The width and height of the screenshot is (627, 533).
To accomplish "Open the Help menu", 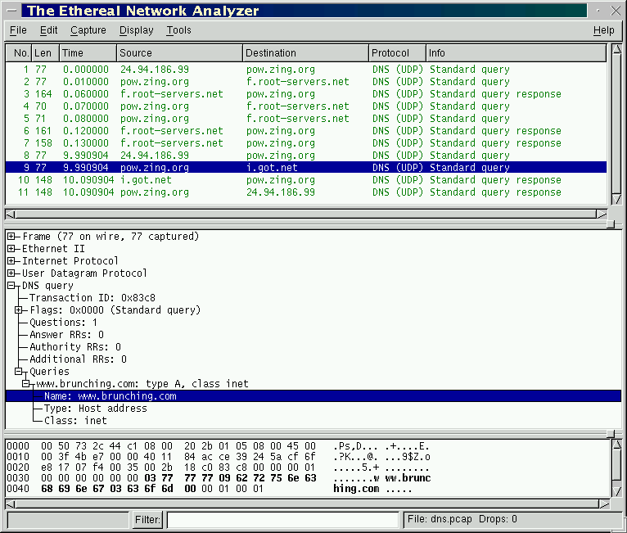I will tap(603, 30).
